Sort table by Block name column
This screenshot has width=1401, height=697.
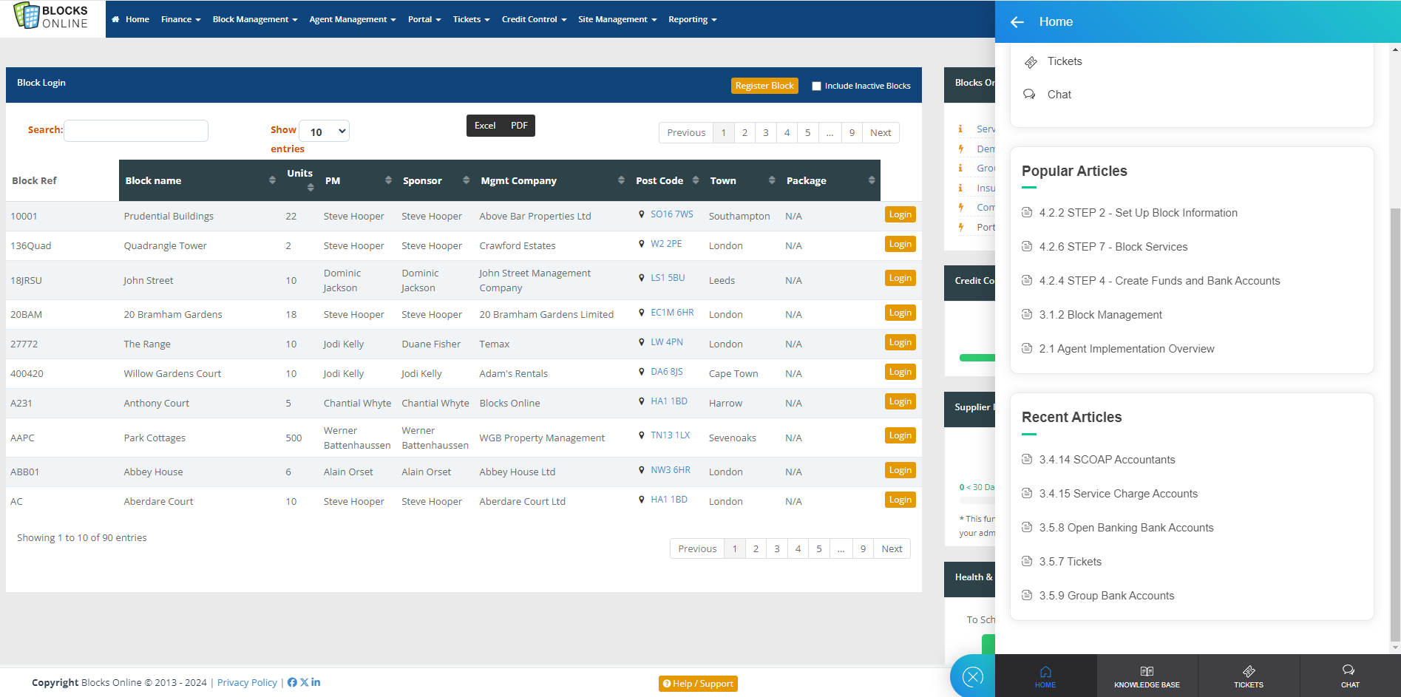click(x=200, y=180)
